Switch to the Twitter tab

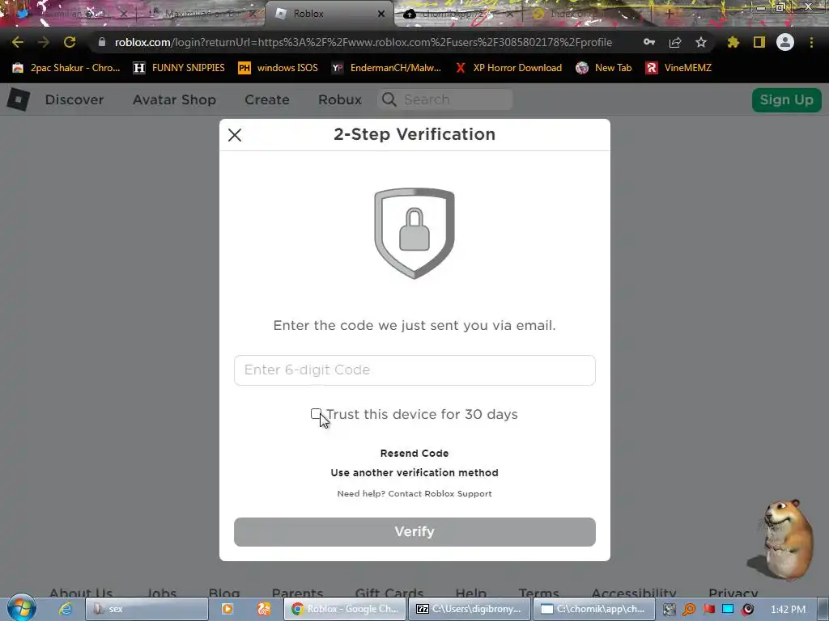click(x=69, y=14)
